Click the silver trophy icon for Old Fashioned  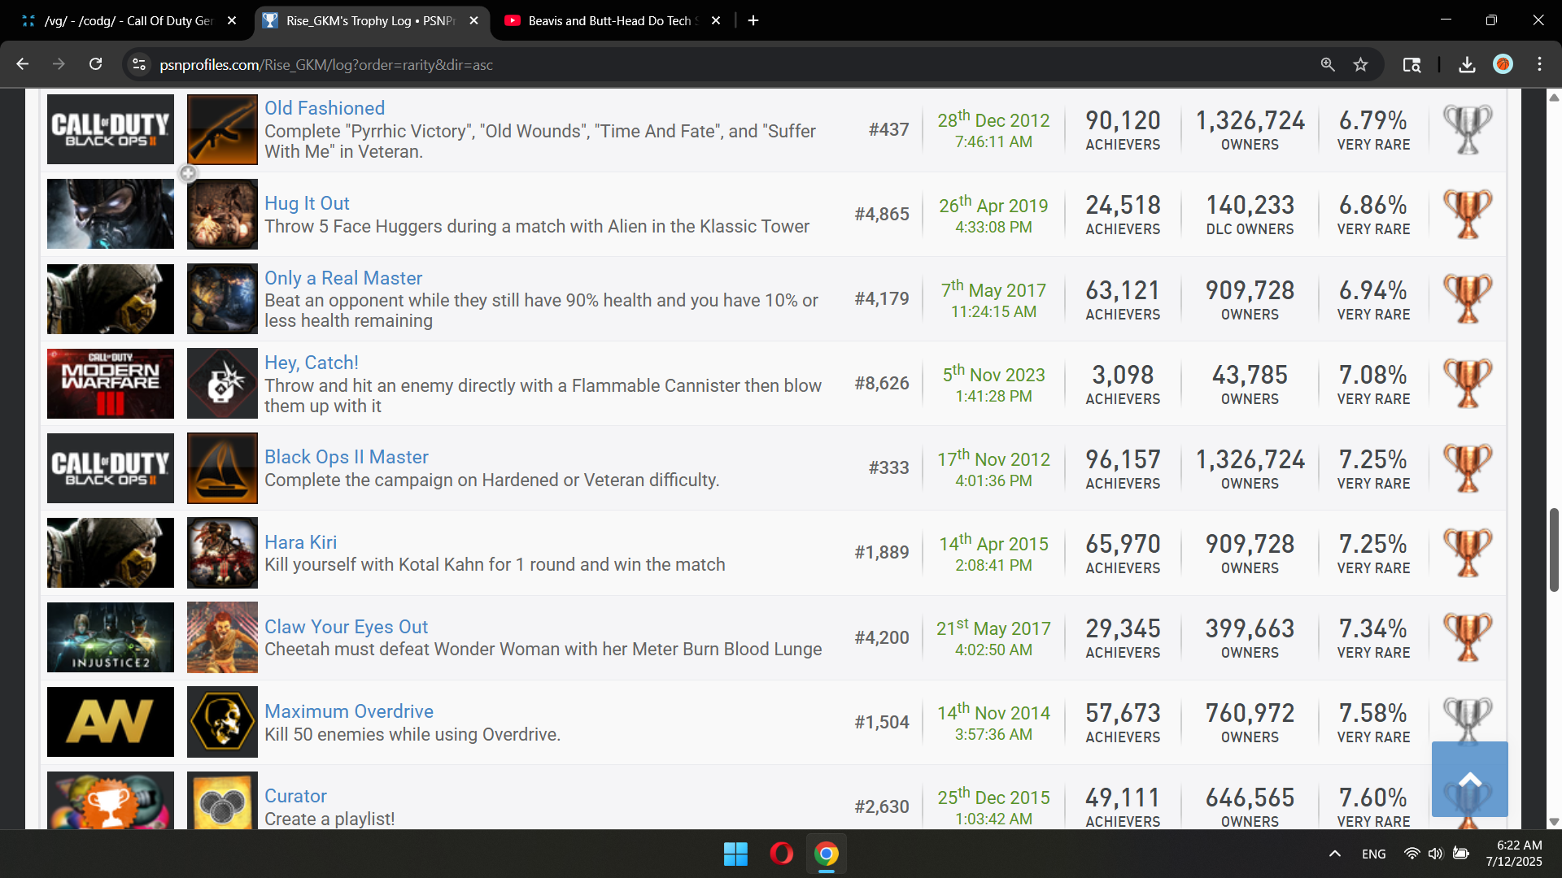pos(1468,129)
